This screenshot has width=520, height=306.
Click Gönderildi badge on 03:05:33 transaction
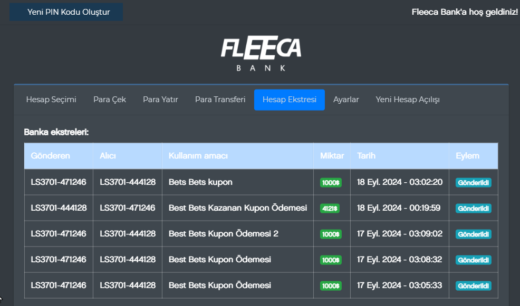(473, 286)
